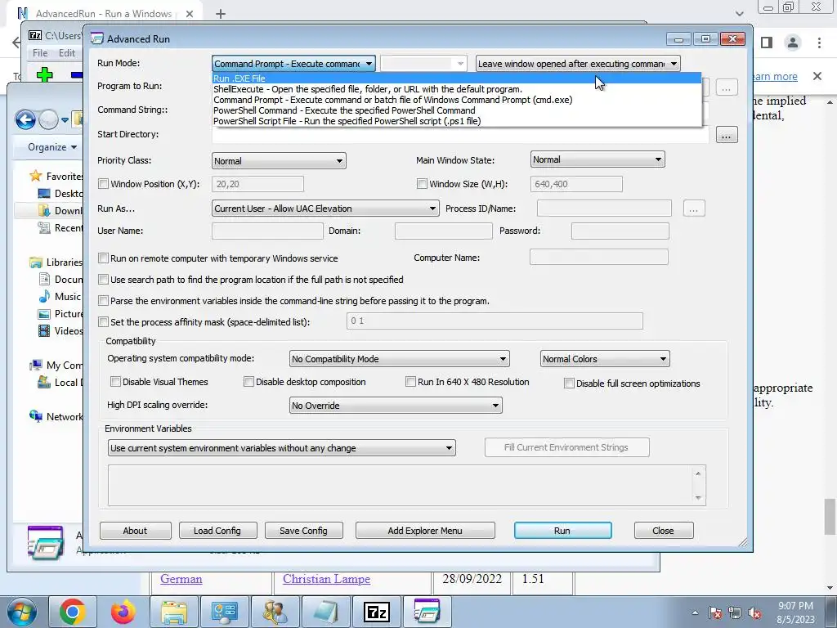Open the browser profile icon
The height and width of the screenshot is (628, 837).
coord(793,43)
